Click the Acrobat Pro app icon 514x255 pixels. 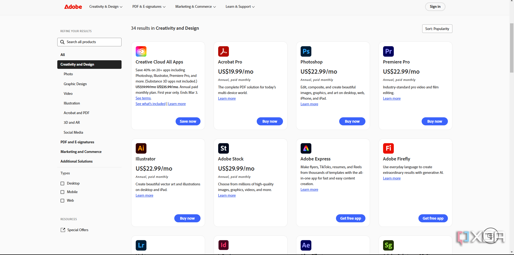(224, 51)
